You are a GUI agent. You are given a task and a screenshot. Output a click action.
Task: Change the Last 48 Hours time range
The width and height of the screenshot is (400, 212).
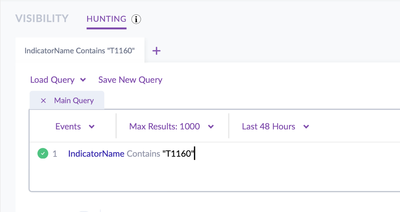268,127
